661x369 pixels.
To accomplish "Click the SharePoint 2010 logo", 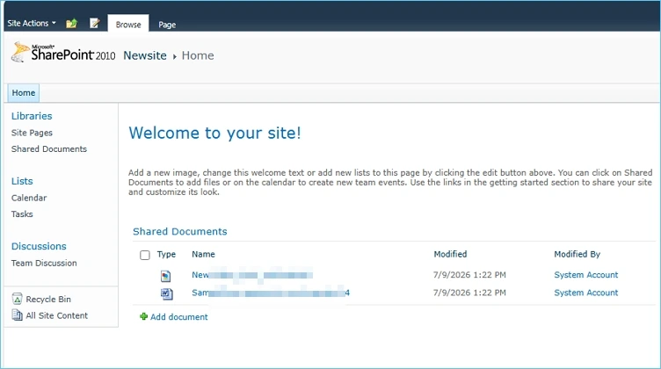I will coord(63,53).
